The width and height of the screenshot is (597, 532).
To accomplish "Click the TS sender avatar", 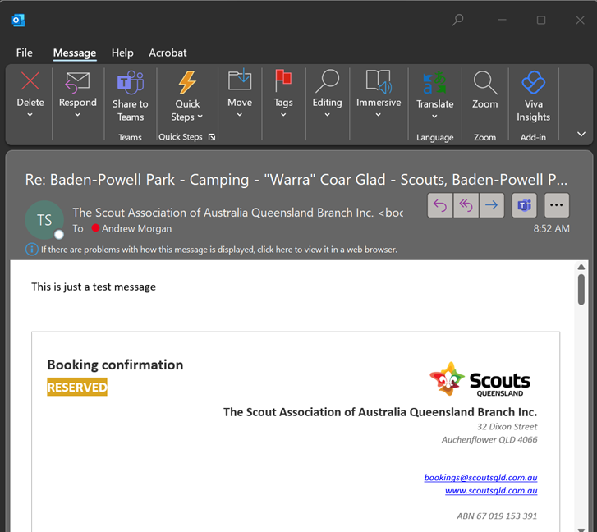I will tap(44, 220).
